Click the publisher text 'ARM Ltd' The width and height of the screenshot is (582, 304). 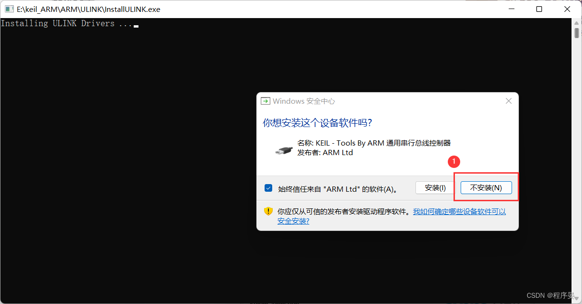coord(338,153)
